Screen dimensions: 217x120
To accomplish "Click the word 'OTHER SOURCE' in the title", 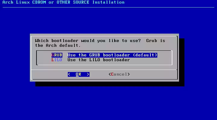I will 73,2.
